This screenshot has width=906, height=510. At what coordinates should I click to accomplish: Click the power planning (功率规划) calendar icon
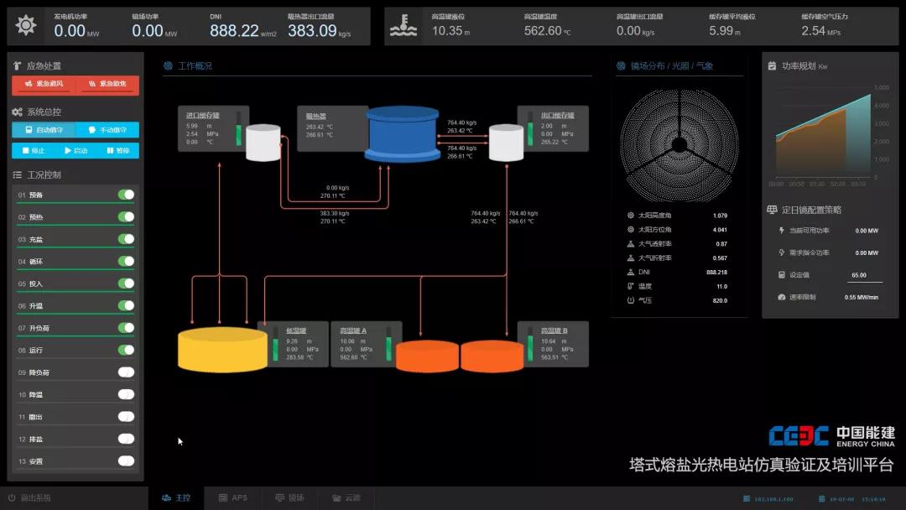772,65
